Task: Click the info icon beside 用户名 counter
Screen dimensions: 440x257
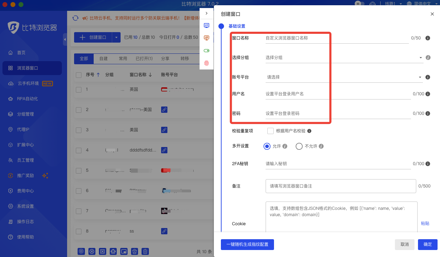Action: pos(428,94)
